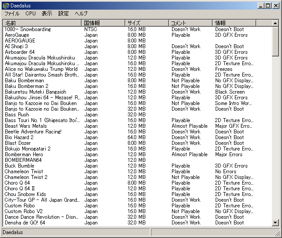Sort list by コメント column header
The width and height of the screenshot is (282, 238).
point(190,23)
